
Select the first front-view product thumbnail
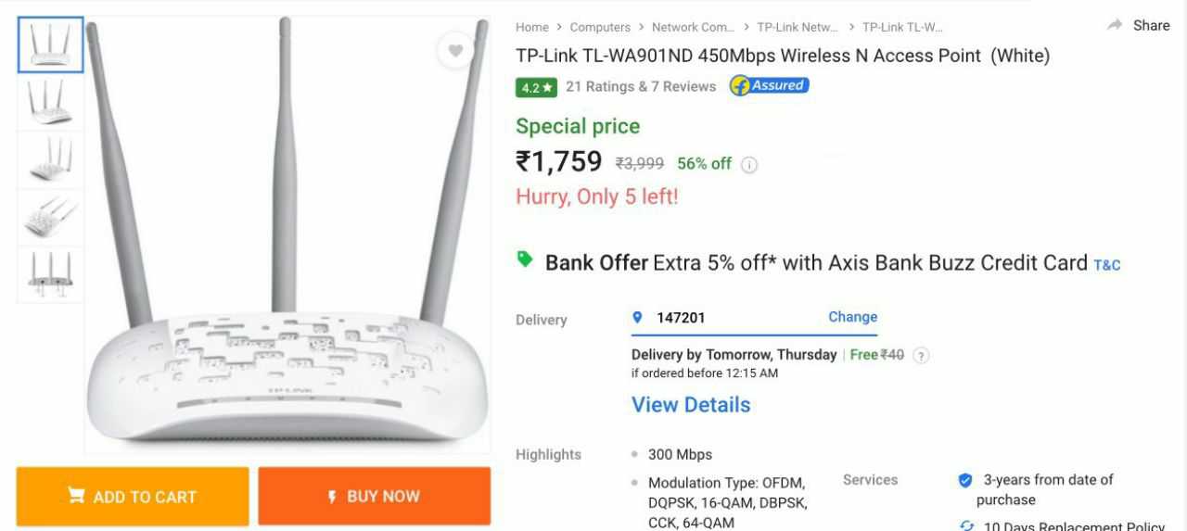(50, 44)
